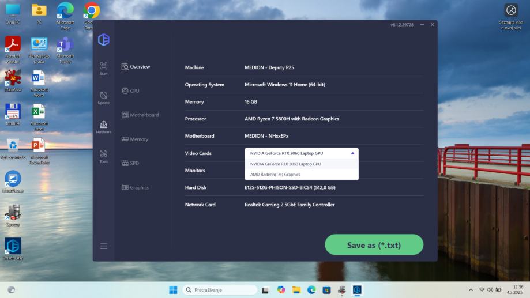530x298 pixels.
Task: Open the Windows Start menu
Action: click(x=173, y=289)
